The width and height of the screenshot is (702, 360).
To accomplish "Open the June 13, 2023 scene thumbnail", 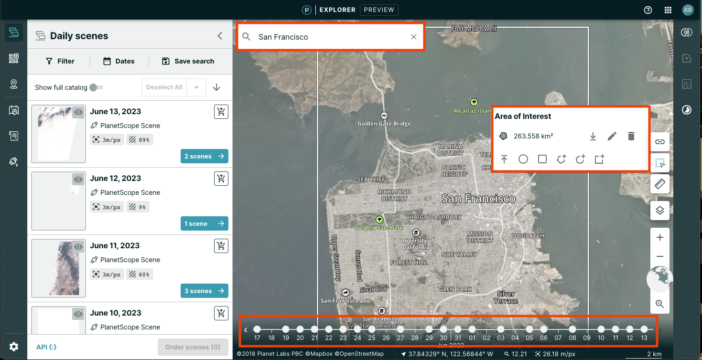I will click(x=58, y=134).
